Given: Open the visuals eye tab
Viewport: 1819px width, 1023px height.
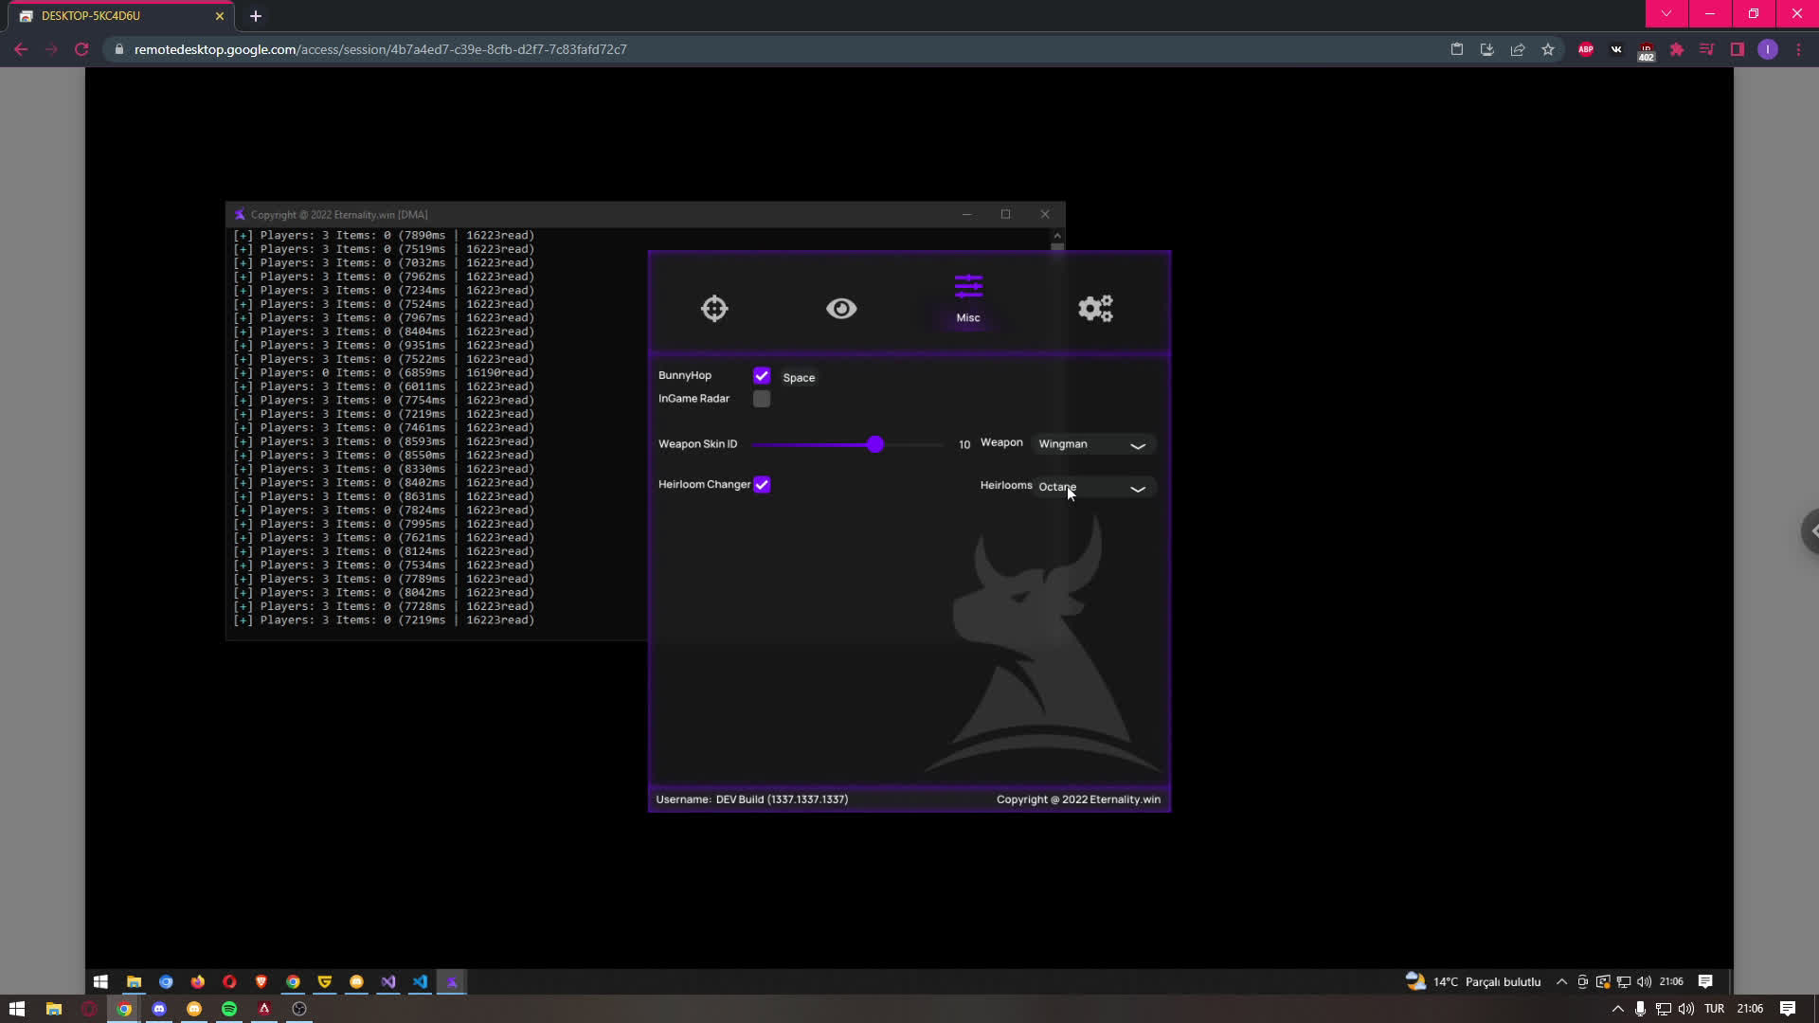Looking at the screenshot, I should (841, 309).
